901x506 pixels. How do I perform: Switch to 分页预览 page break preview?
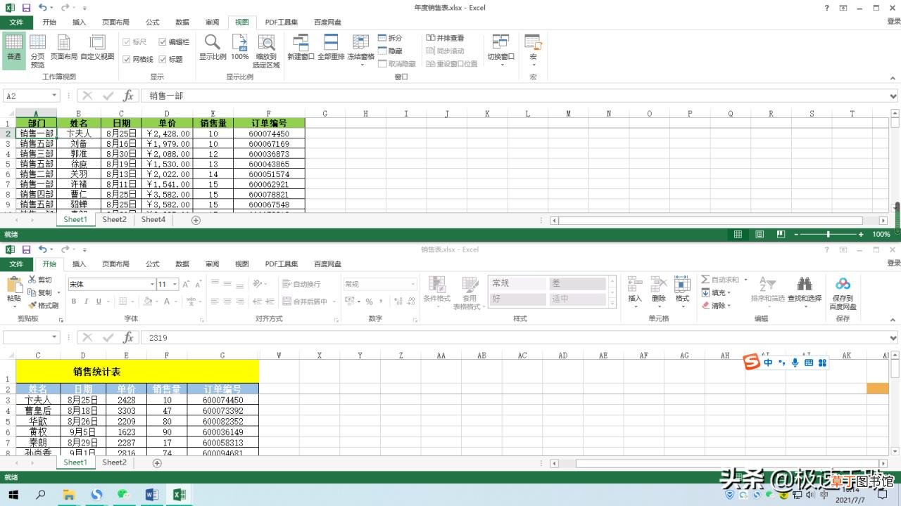pos(37,51)
